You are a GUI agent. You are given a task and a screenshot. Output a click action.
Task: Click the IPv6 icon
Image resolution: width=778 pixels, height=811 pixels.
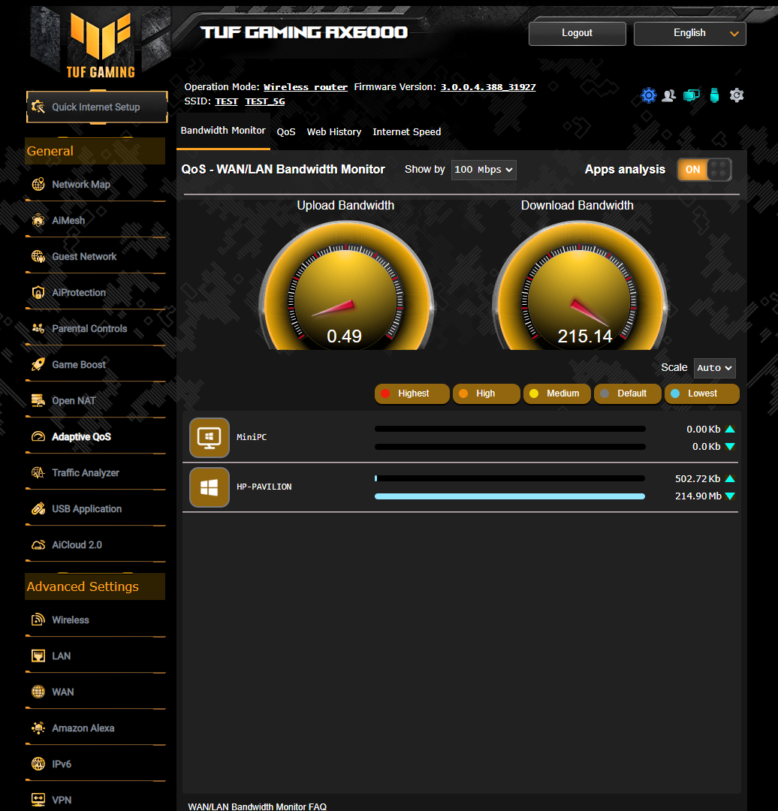pyautogui.click(x=38, y=764)
